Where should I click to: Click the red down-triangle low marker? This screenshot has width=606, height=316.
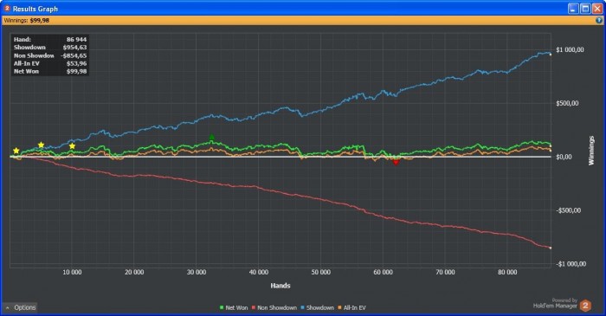point(396,162)
